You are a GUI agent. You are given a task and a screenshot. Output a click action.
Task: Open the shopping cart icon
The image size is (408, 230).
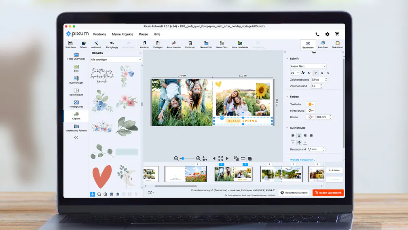click(x=337, y=34)
